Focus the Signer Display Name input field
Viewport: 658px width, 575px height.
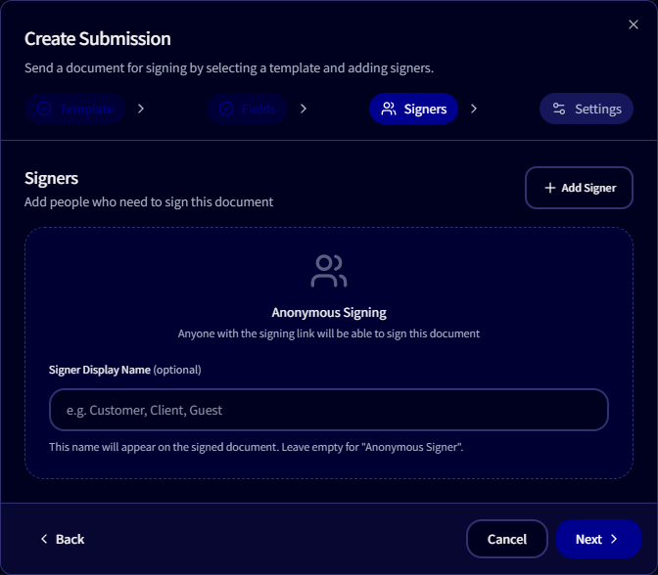(x=329, y=410)
